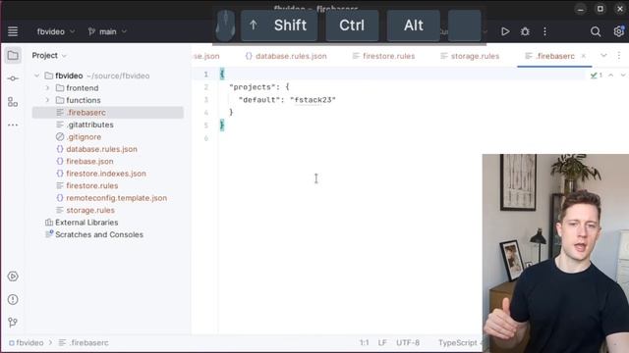The width and height of the screenshot is (629, 353).
Task: Open firestore.indexes.json file
Action: tap(107, 174)
